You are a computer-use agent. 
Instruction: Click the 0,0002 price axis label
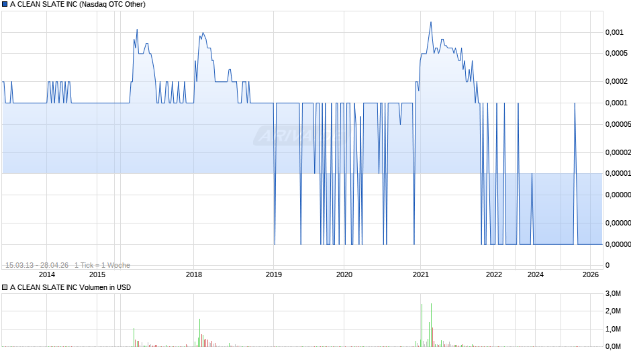(x=616, y=82)
